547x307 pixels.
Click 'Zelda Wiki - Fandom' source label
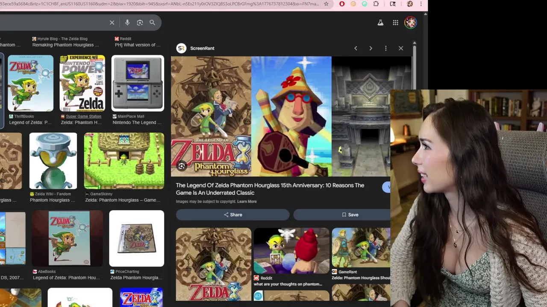53,194
